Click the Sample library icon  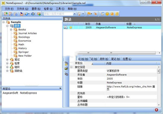pos(8,22)
